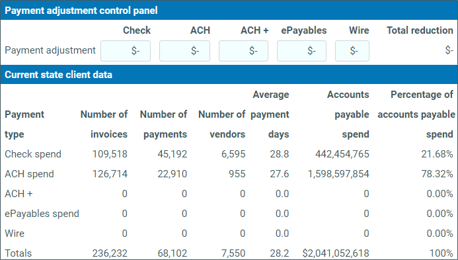Select the ACH spend row label
Viewport: 458px width, 260px height.
click(x=29, y=174)
